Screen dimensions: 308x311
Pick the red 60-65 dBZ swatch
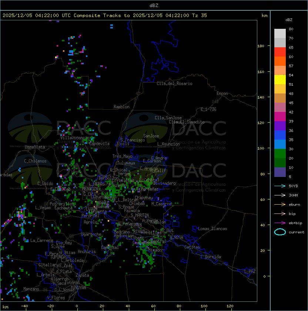point(280,52)
